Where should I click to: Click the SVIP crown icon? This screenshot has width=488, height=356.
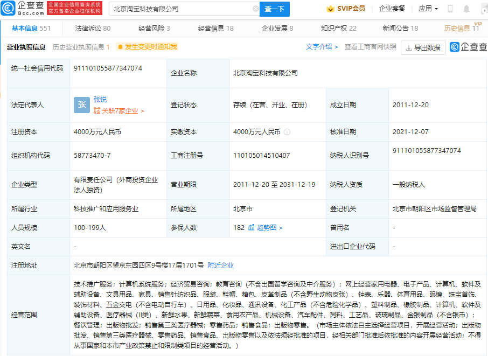point(330,9)
